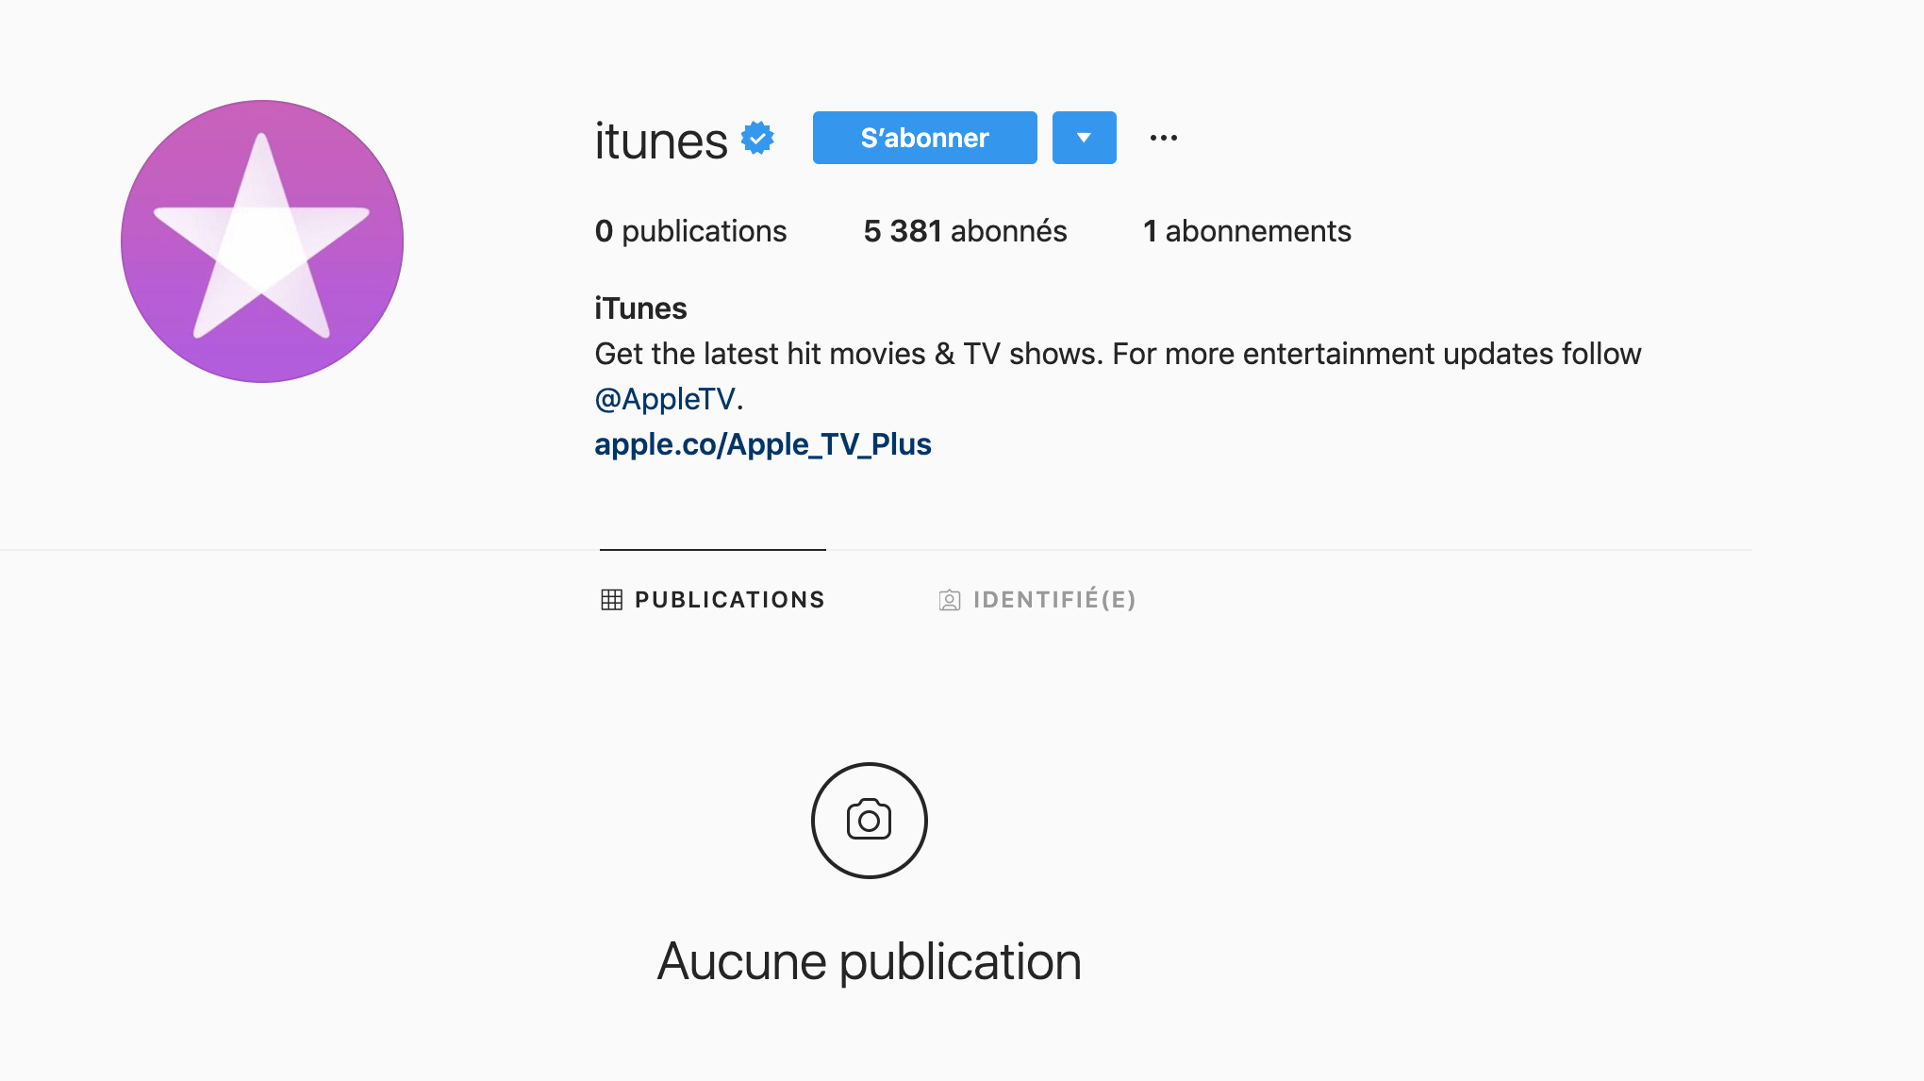This screenshot has height=1081, width=1924.
Task: Click the Aucune publication heading
Action: point(869,961)
